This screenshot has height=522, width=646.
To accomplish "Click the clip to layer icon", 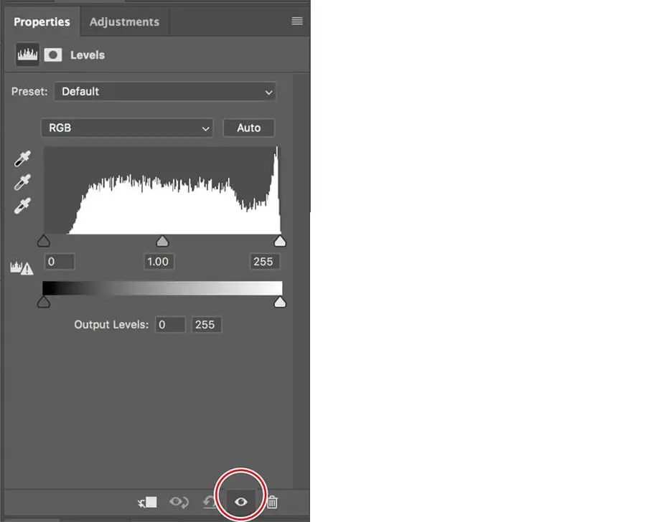I will [147, 502].
